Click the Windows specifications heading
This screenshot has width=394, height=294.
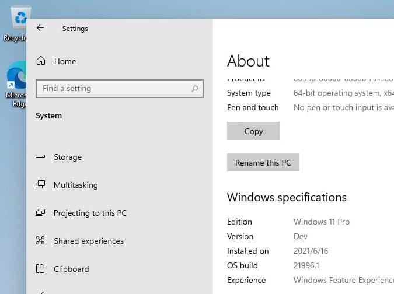point(287,198)
